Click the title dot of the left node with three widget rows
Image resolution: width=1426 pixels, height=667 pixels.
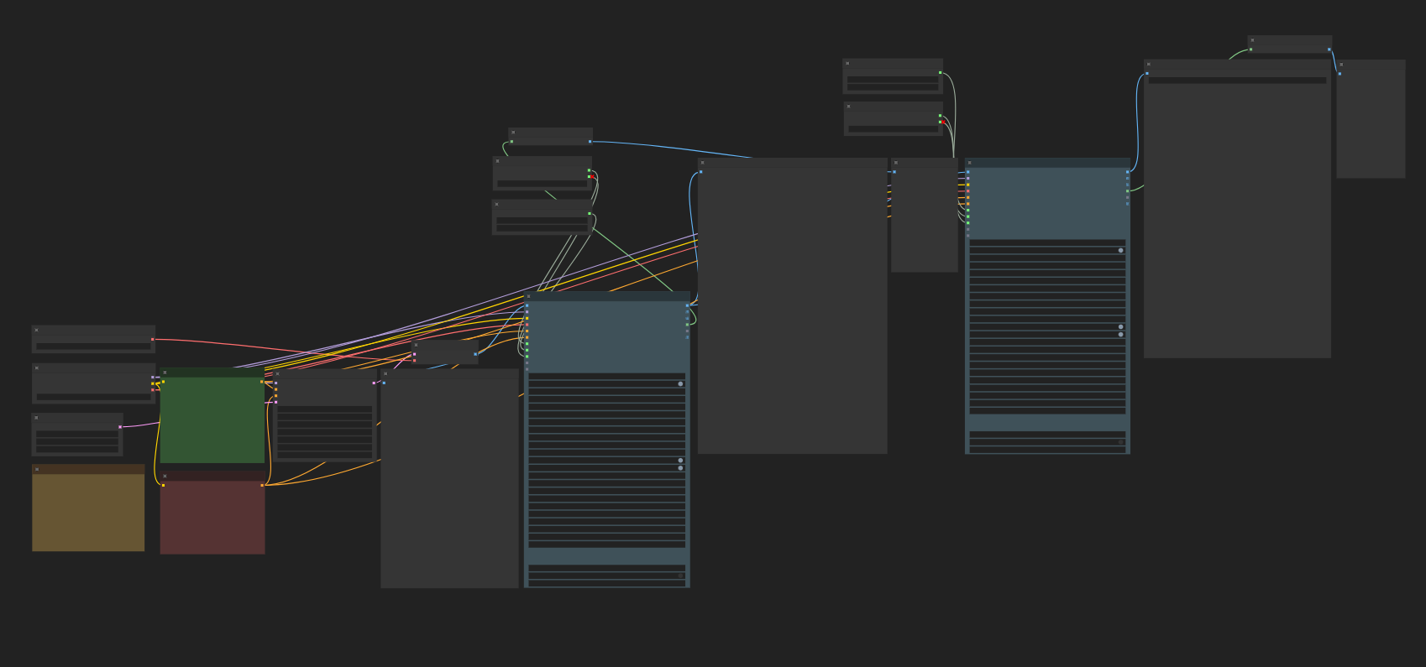tap(36, 418)
